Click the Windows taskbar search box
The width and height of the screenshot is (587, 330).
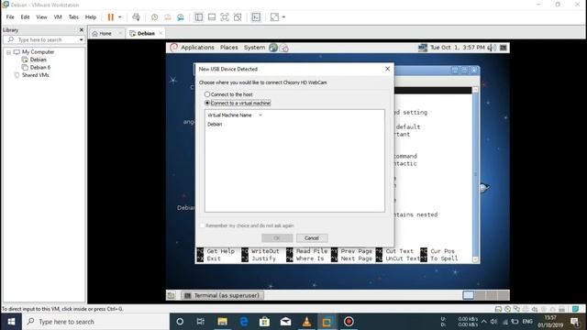coord(95,322)
